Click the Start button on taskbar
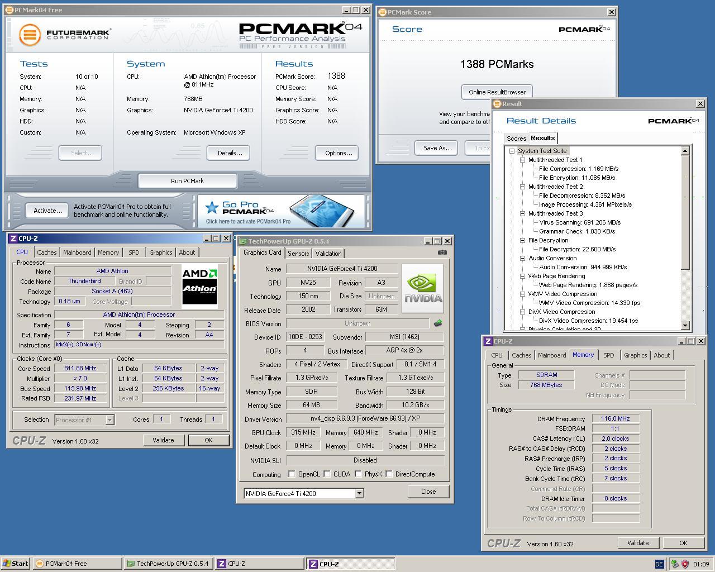715x572 pixels. (x=16, y=564)
